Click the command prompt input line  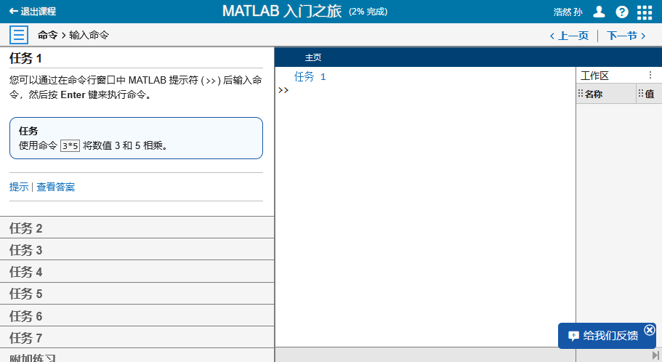(427, 90)
